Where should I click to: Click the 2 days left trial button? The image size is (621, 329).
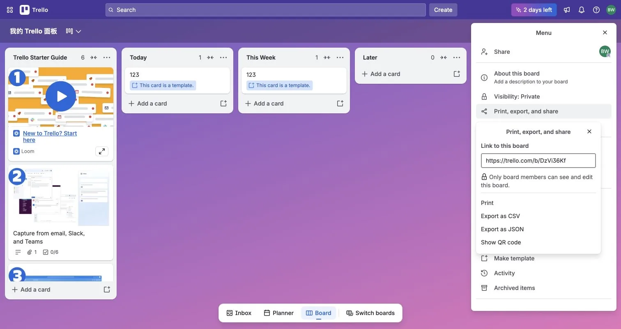click(x=534, y=10)
